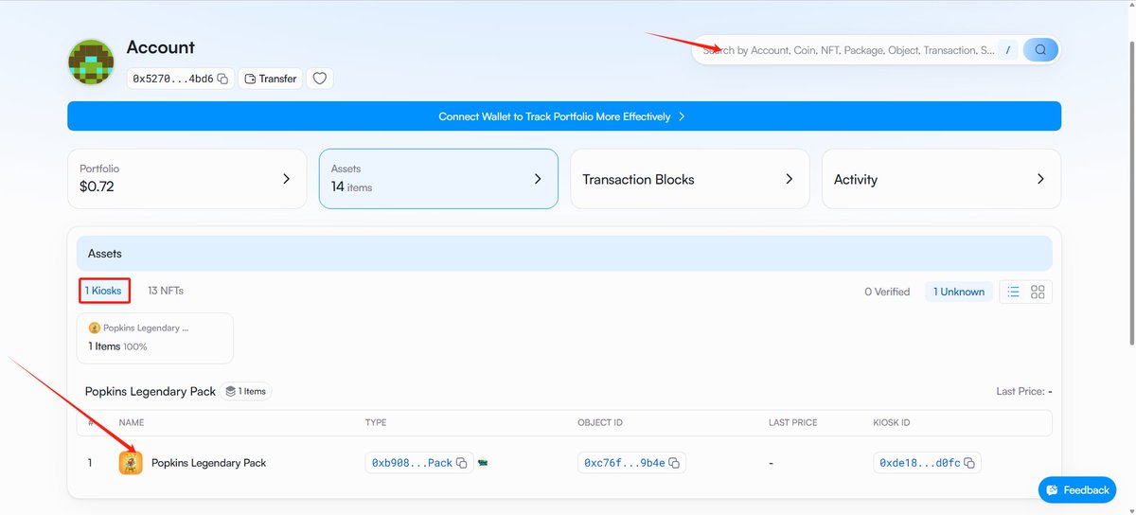The height and width of the screenshot is (515, 1136).
Task: Click the blue magnifier search button
Action: tap(1040, 50)
